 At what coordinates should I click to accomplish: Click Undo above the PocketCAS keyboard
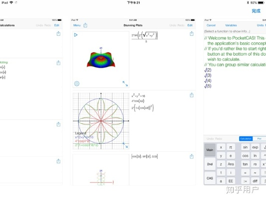[x=210, y=139]
